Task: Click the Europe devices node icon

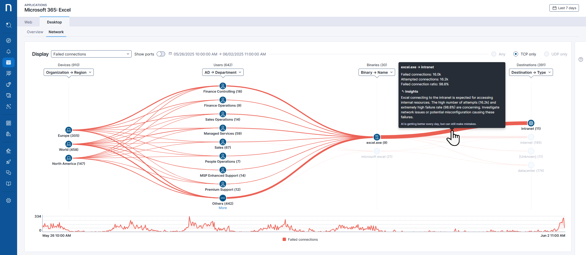Action: (69, 130)
